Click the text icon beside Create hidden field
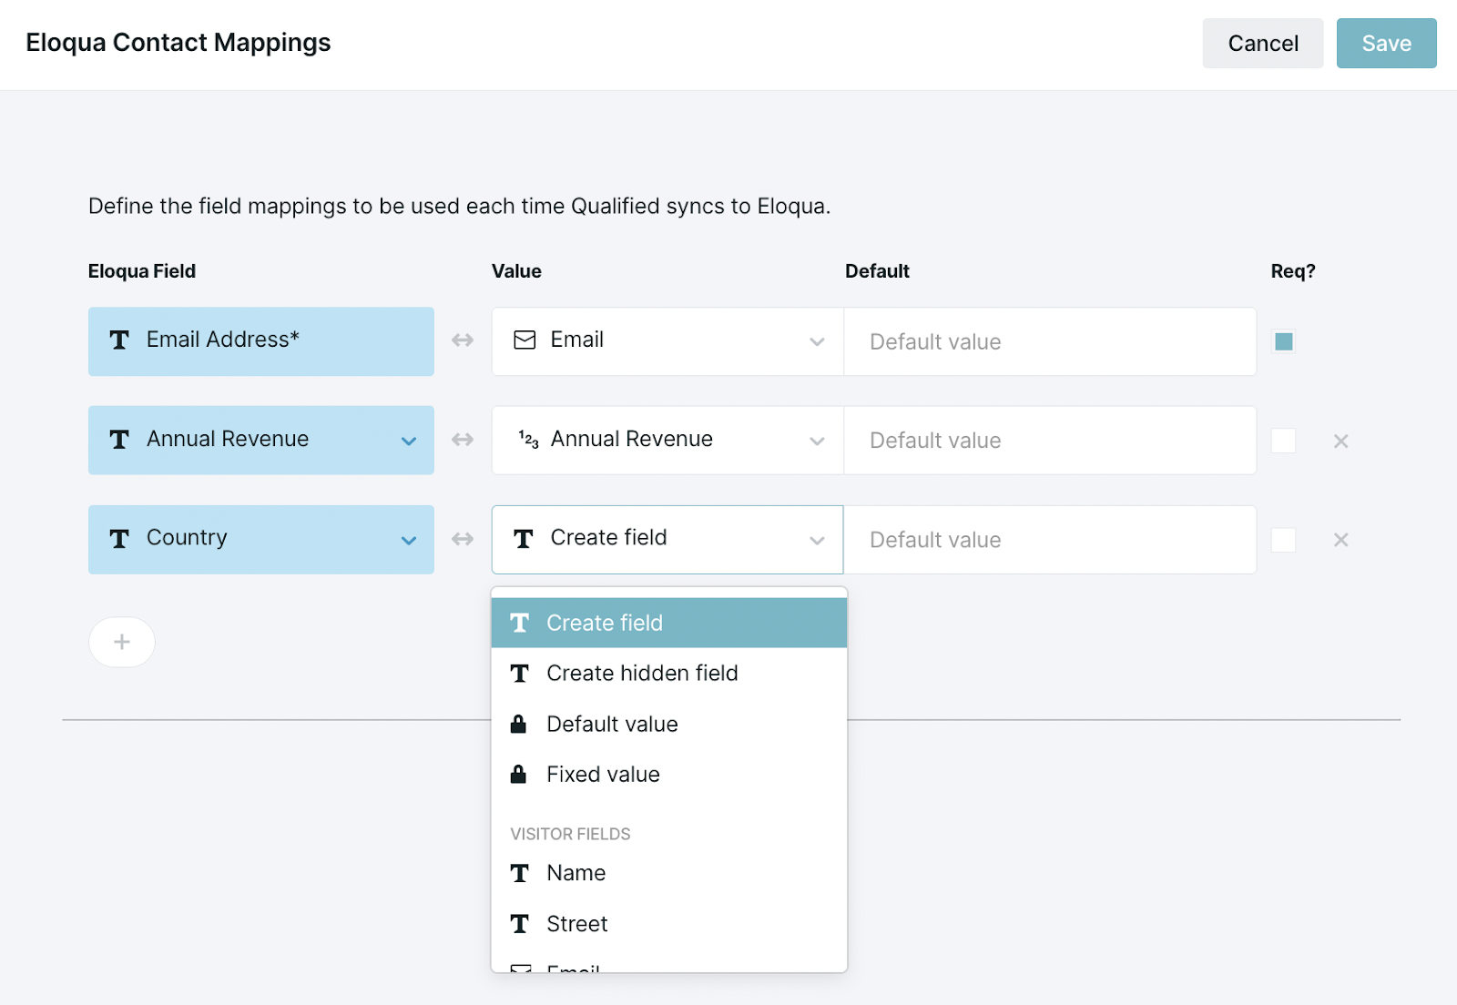The height and width of the screenshot is (1005, 1457). [520, 674]
